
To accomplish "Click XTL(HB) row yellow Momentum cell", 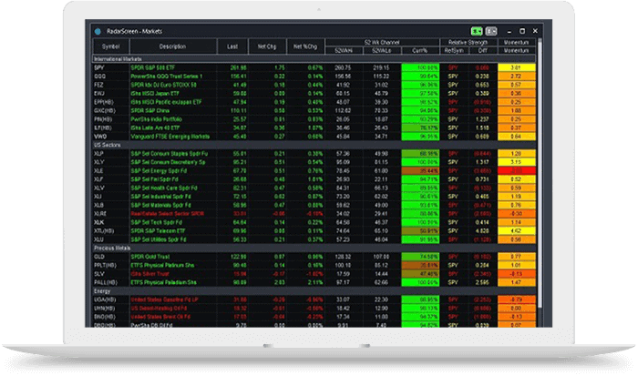I will pos(517,231).
